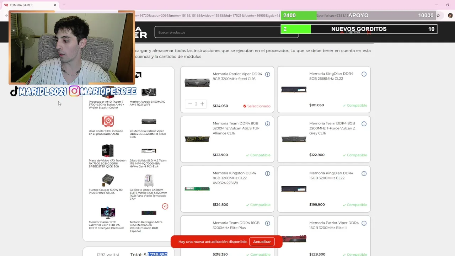455x256 pixels.
Task: Click the Asrock B450M/AC motherboard icon
Action: 149,92
